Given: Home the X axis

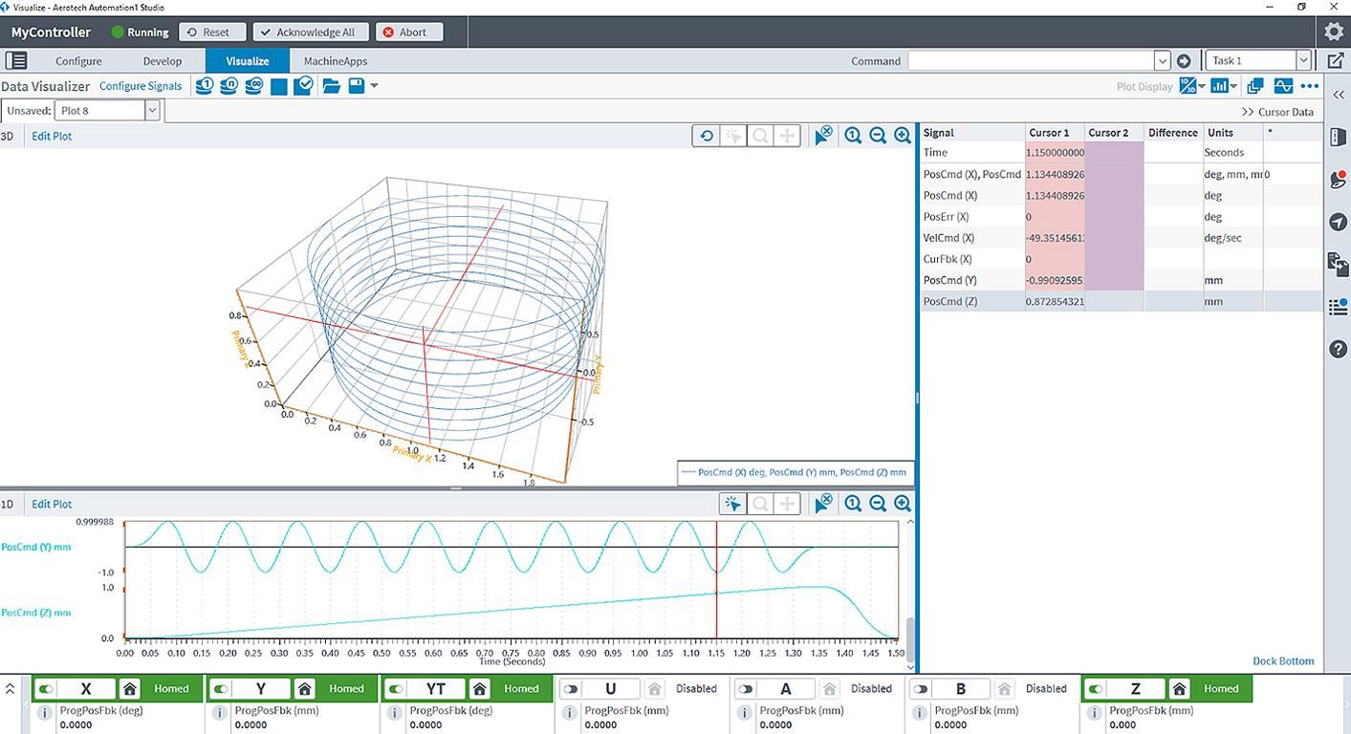Looking at the screenshot, I should (130, 688).
